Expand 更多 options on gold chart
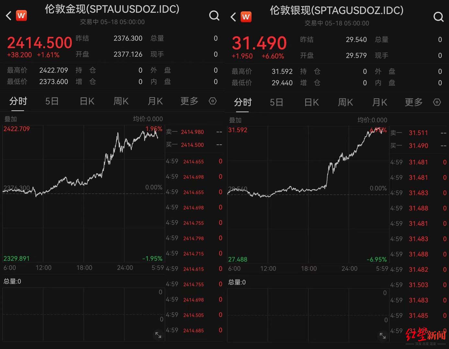Viewport: 449px width, 349px height. pyautogui.click(x=189, y=101)
